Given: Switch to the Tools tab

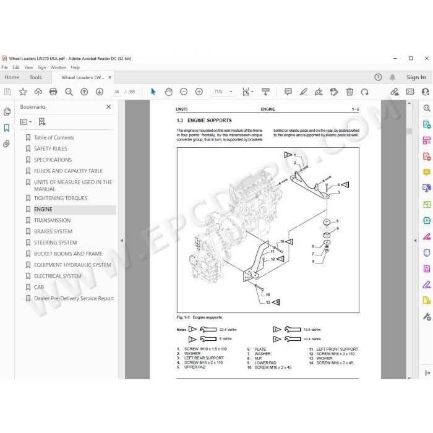Looking at the screenshot, I should coord(36,77).
